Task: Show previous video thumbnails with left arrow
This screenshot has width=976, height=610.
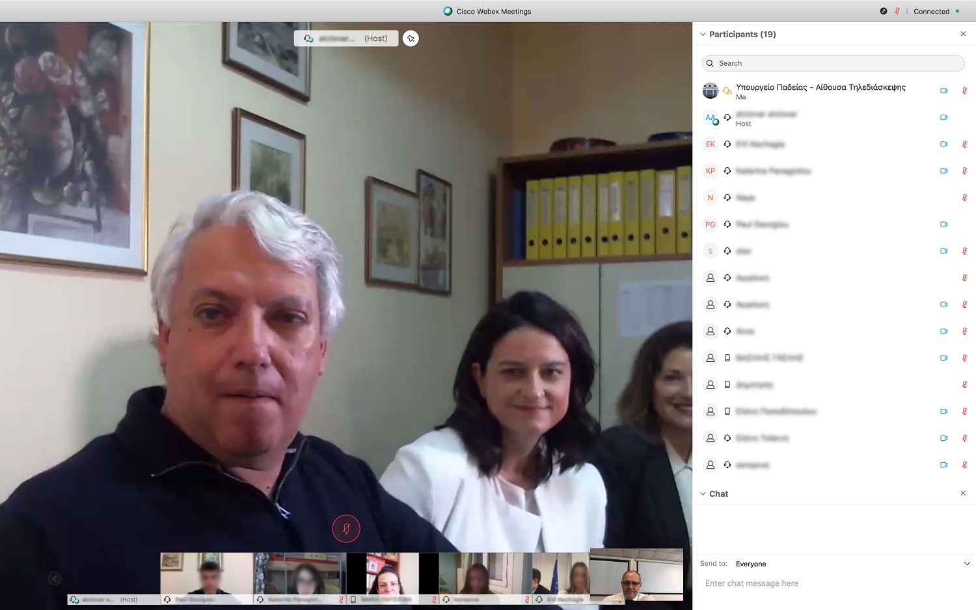Action: (55, 578)
